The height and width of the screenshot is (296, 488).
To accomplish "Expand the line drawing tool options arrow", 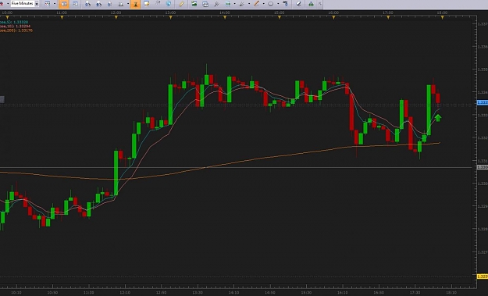I will point(264,4).
